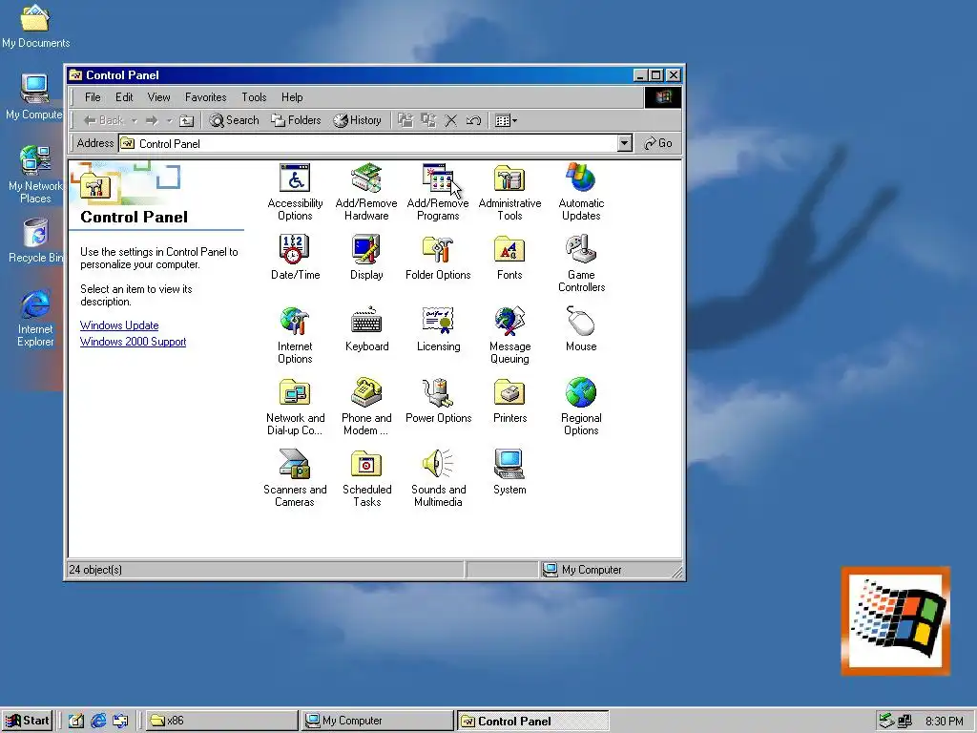The width and height of the screenshot is (977, 733).
Task: Open the Help menu
Action: coord(292,97)
